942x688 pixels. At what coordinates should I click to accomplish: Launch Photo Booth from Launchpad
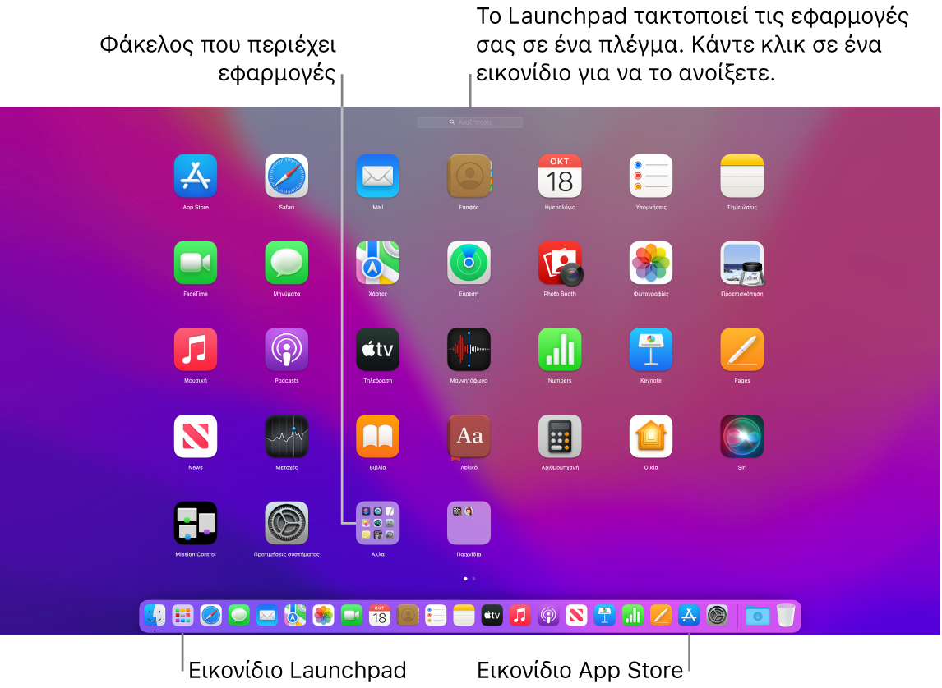click(559, 263)
